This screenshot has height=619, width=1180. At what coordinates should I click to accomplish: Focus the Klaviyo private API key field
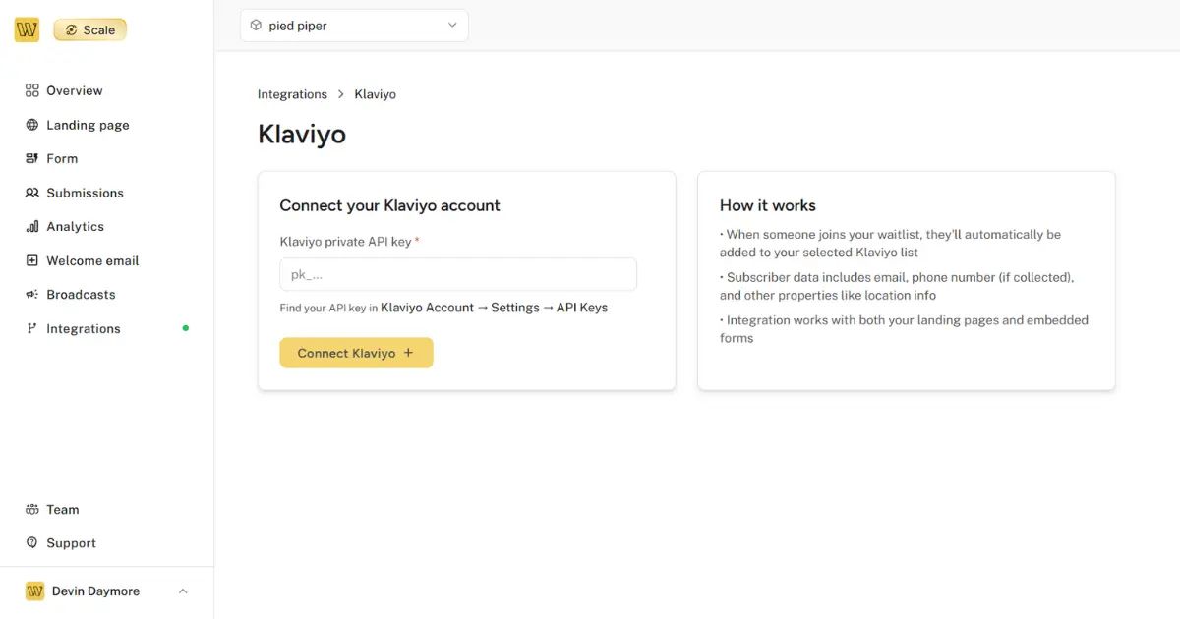[x=458, y=274]
